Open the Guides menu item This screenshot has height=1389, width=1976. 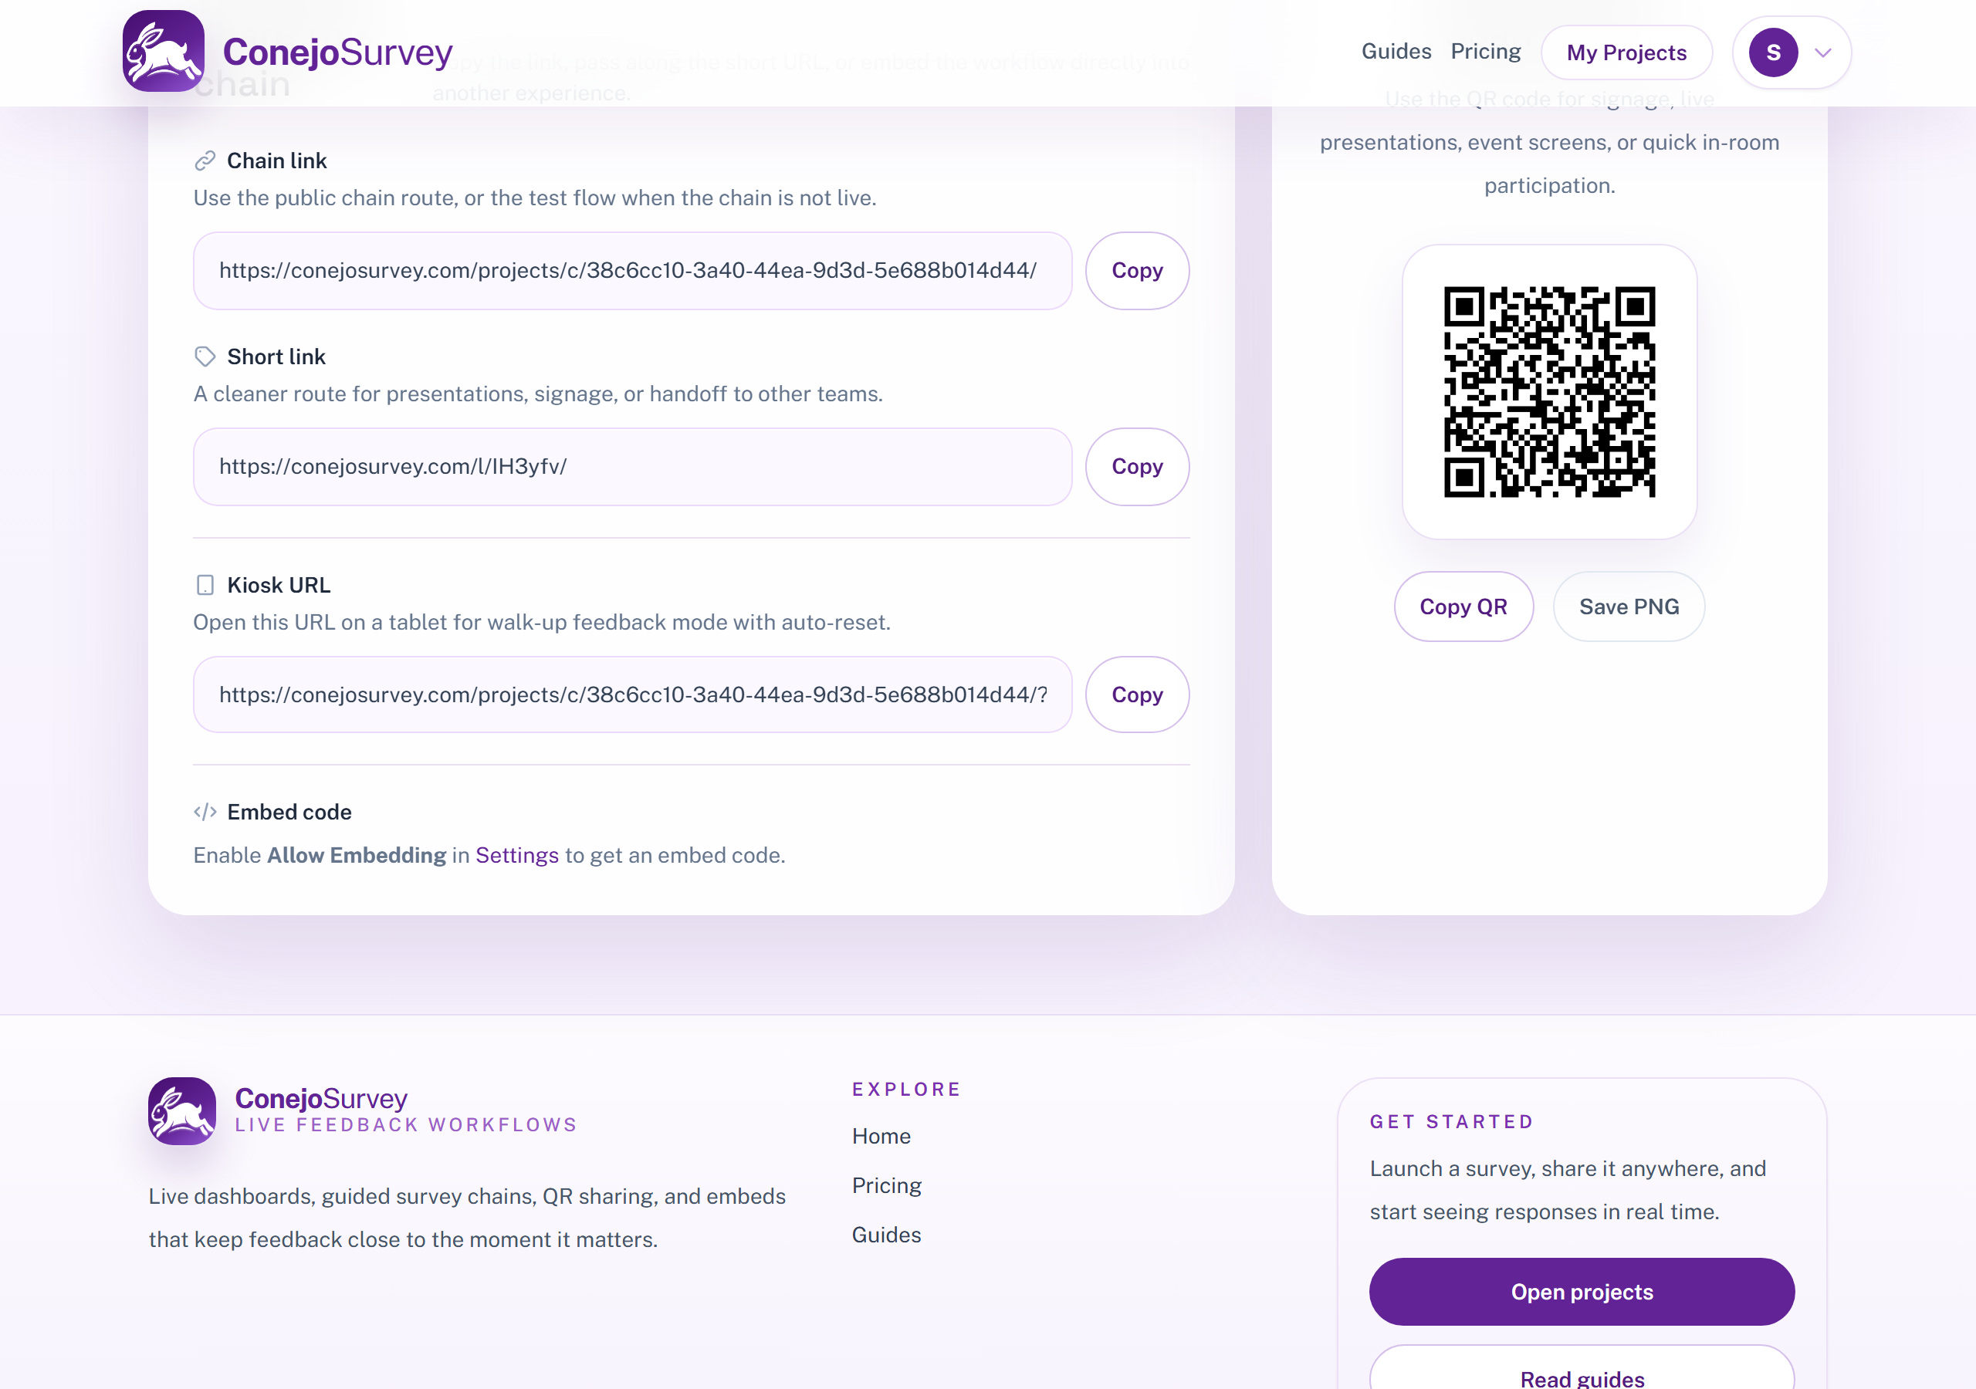(1395, 51)
